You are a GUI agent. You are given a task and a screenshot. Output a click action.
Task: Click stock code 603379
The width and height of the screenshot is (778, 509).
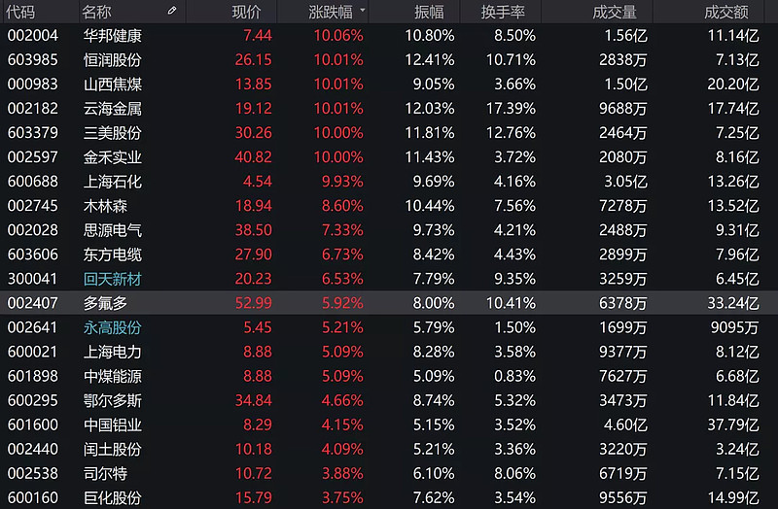[33, 133]
